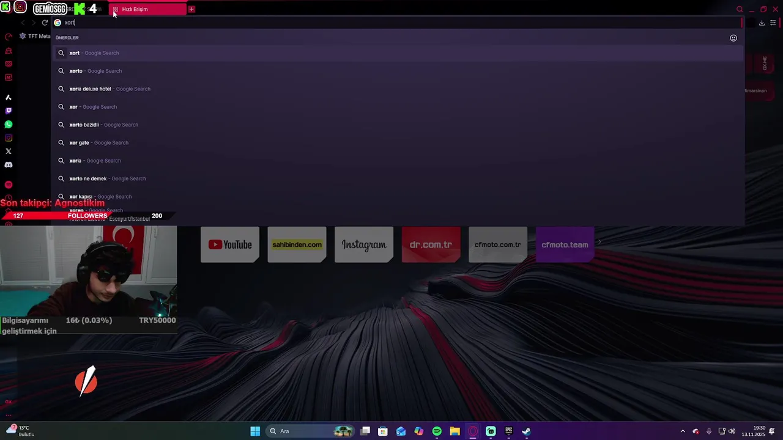The image size is (783, 440).
Task: Open the cfmoto.team speed dial tile
Action: click(565, 244)
